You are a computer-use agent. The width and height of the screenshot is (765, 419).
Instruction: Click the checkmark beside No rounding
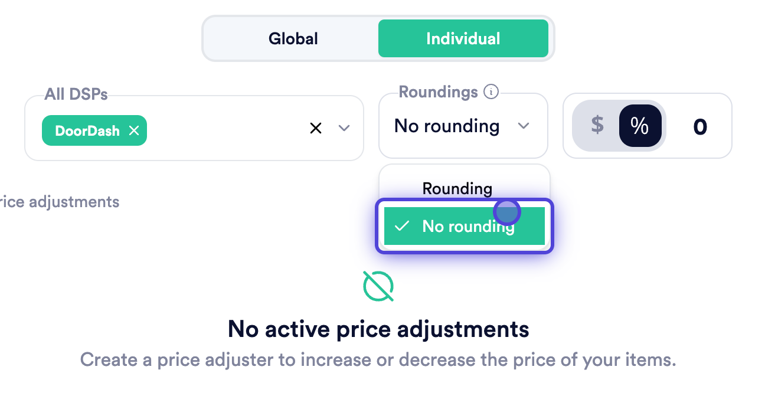pyautogui.click(x=402, y=226)
